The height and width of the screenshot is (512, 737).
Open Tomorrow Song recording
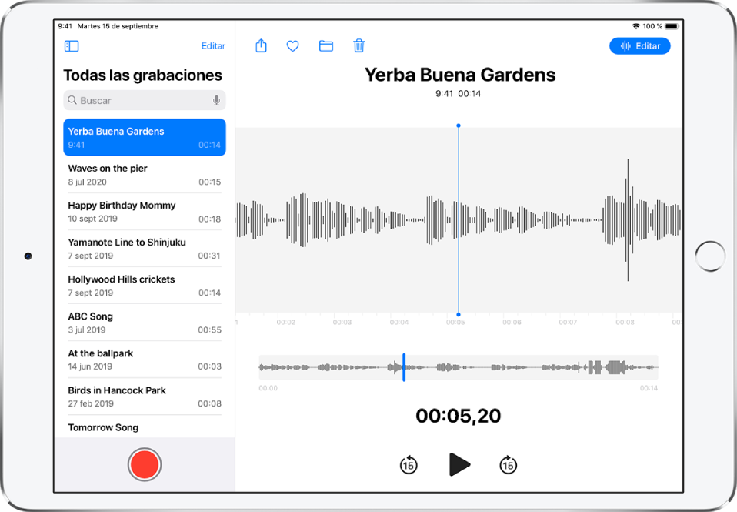pyautogui.click(x=145, y=427)
